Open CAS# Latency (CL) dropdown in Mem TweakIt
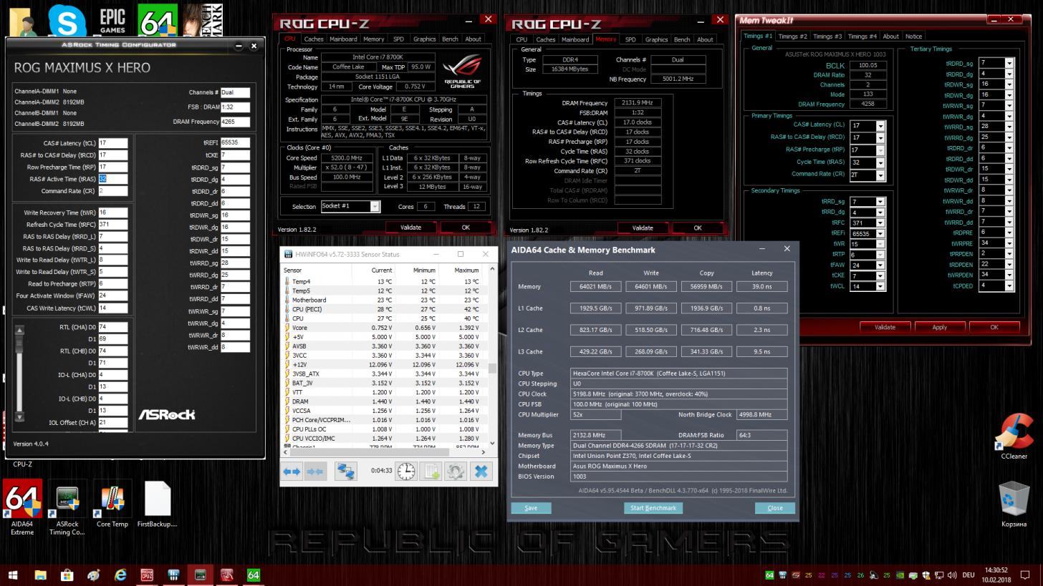This screenshot has width=1043, height=586. pyautogui.click(x=880, y=125)
